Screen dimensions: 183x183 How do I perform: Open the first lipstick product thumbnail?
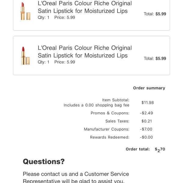[25, 11]
